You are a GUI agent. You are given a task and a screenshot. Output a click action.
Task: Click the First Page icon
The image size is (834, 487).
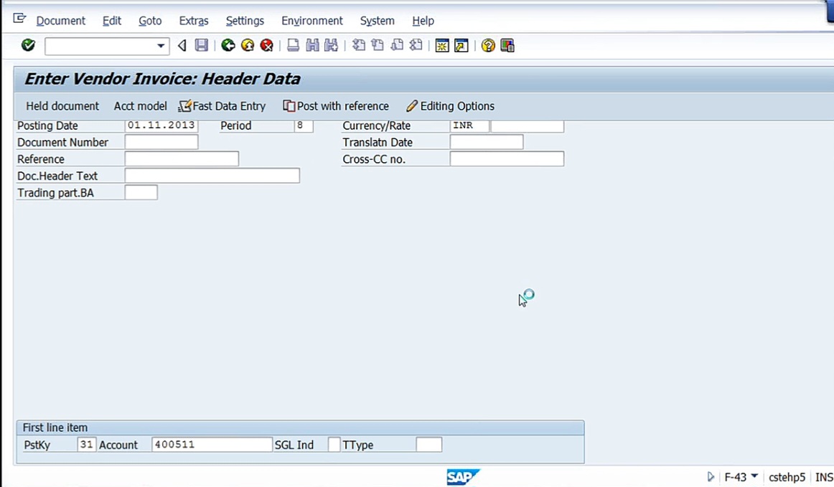[359, 46]
